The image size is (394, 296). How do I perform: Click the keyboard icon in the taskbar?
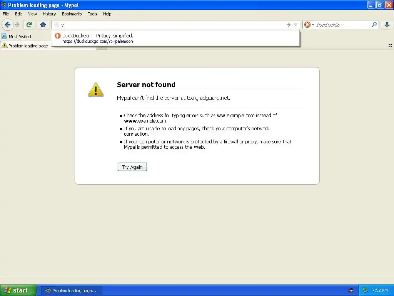tap(351, 291)
